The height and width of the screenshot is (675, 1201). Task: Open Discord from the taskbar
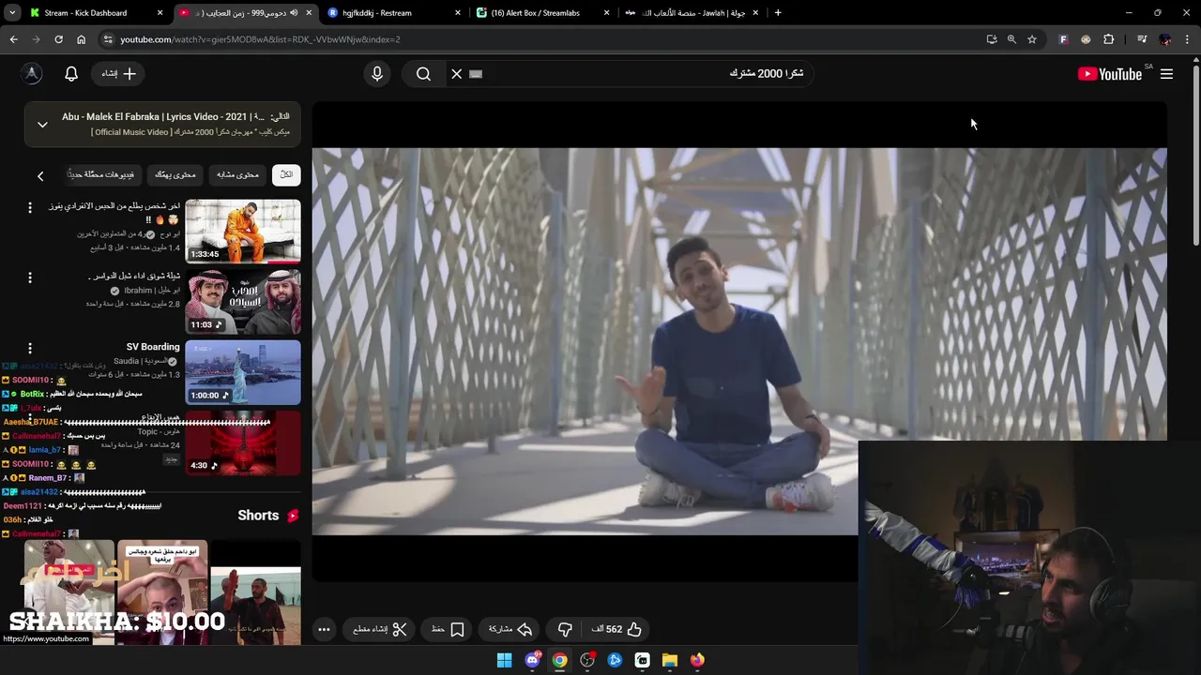coord(532,660)
